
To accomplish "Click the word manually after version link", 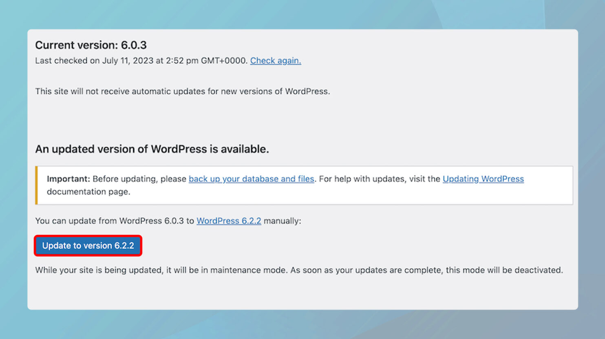I will (x=282, y=221).
